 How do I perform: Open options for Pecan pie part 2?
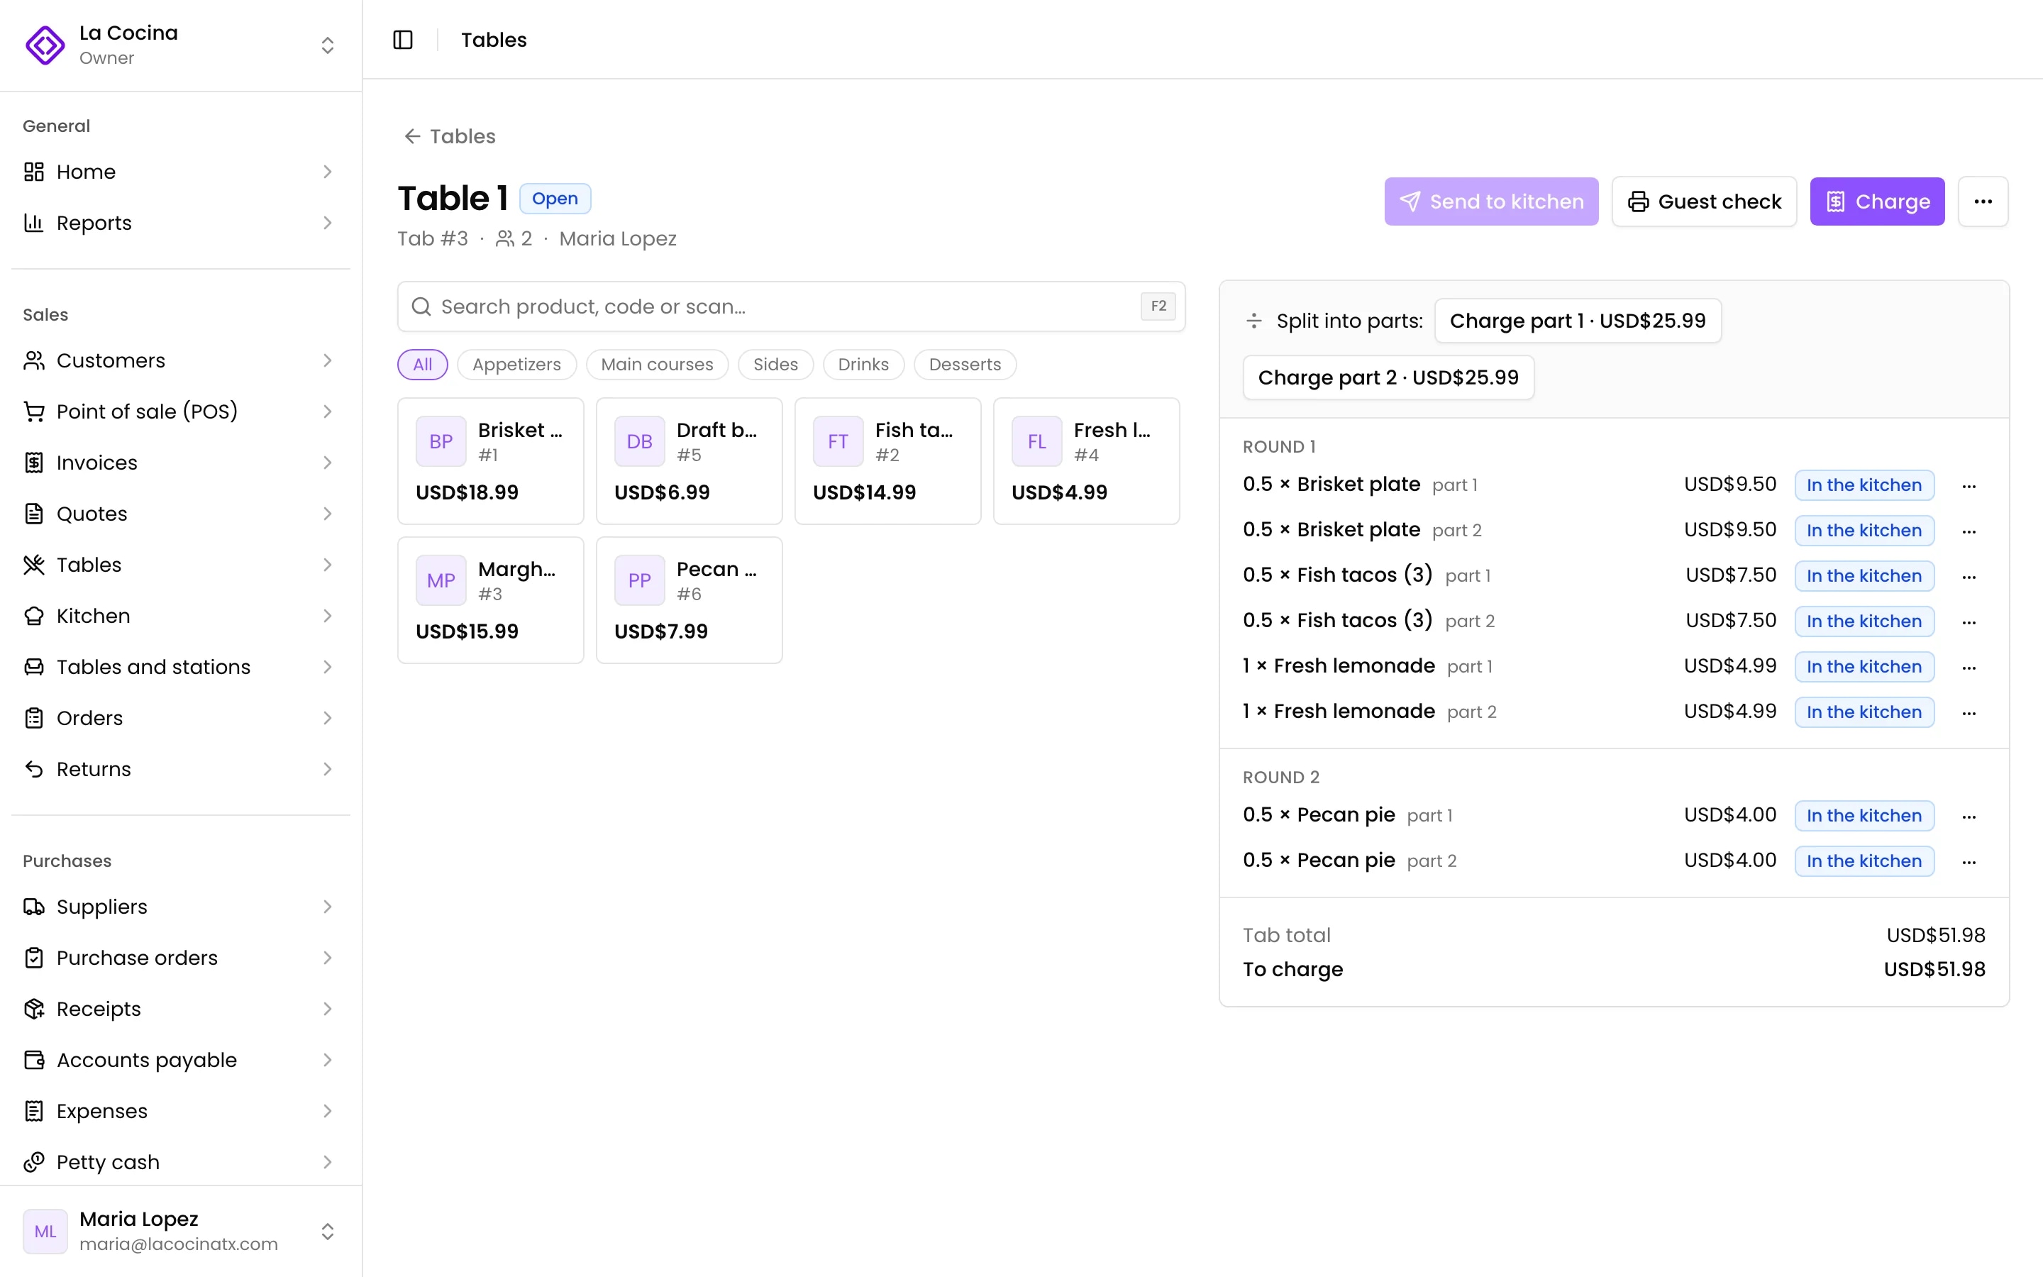(x=1969, y=861)
